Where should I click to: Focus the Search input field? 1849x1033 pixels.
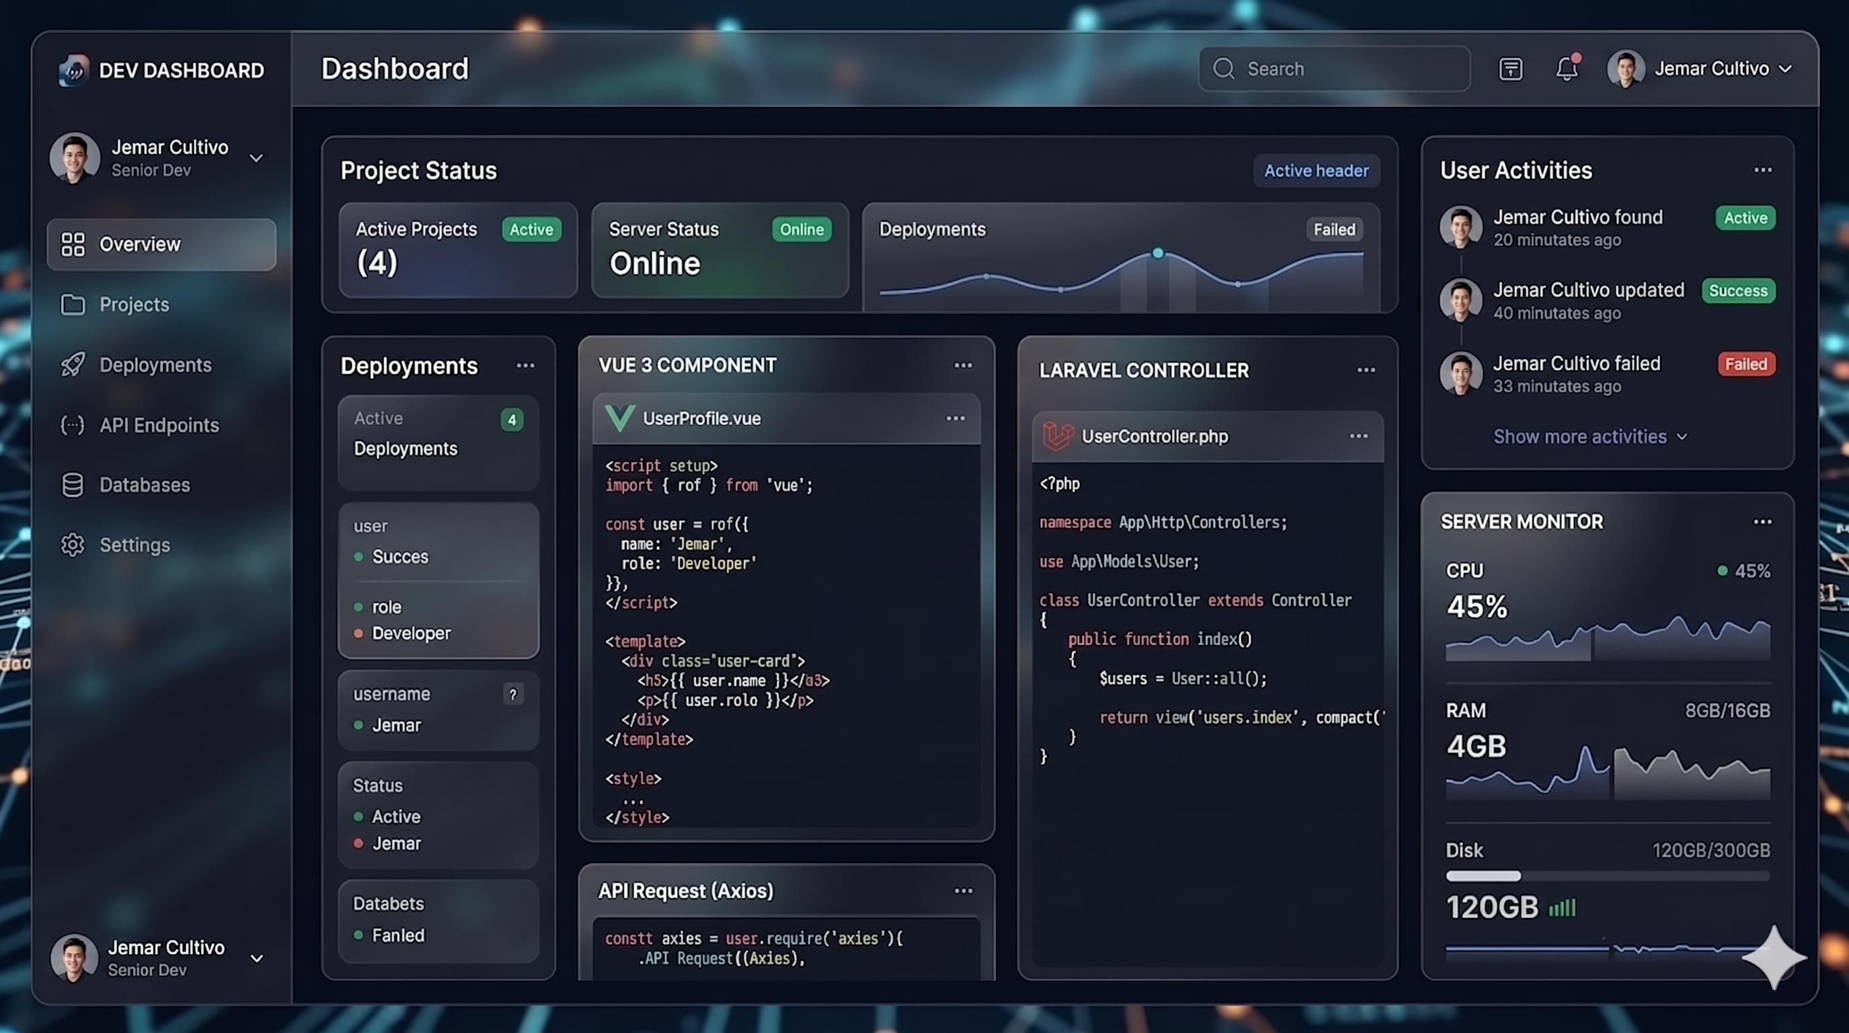tap(1335, 69)
